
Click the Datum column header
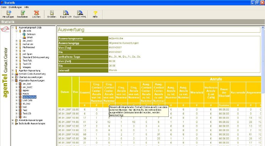pyautogui.click(x=65, y=92)
